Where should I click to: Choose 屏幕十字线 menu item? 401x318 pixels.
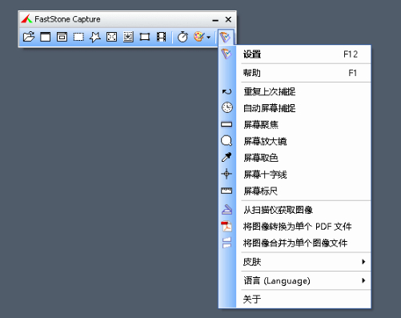tap(295, 175)
